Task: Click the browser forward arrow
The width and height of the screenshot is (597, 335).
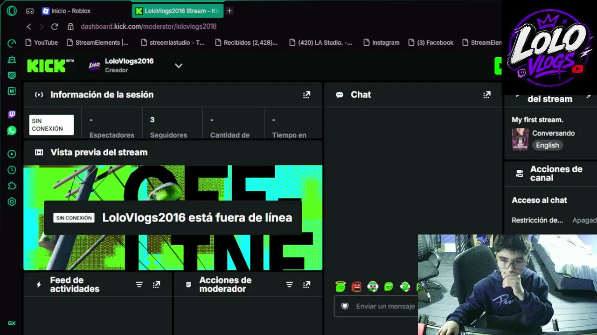Action: pyautogui.click(x=42, y=27)
